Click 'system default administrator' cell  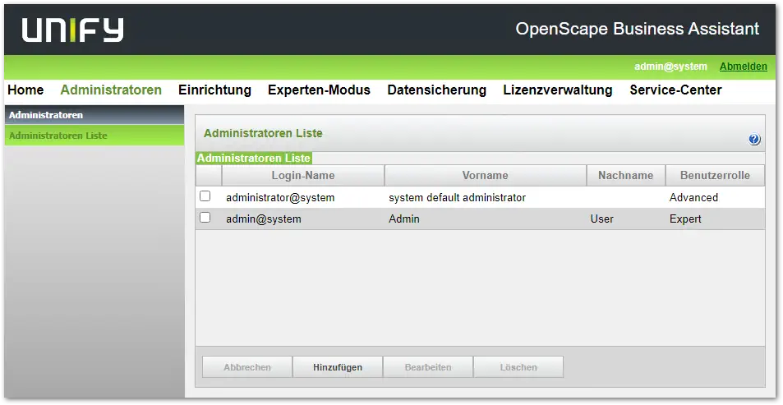pos(458,197)
